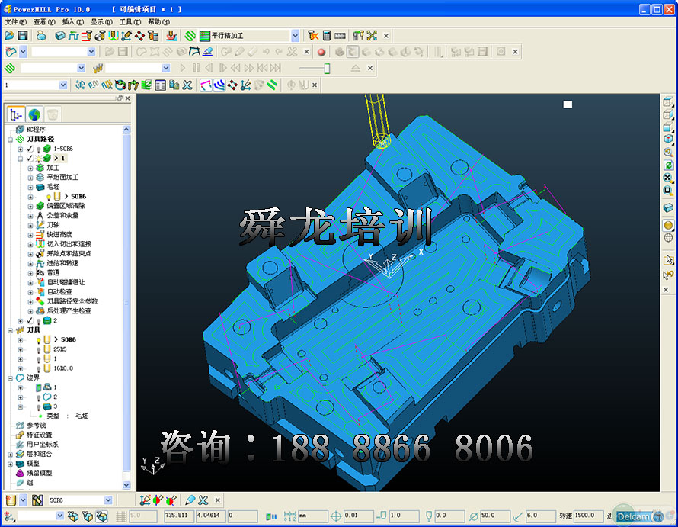Switch to the globe browser tab

pyautogui.click(x=34, y=114)
